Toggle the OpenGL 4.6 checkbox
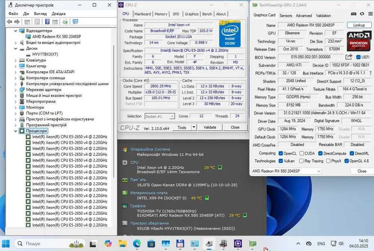Image resolution: width=374 pixels, height=251 pixels. click(x=347, y=161)
